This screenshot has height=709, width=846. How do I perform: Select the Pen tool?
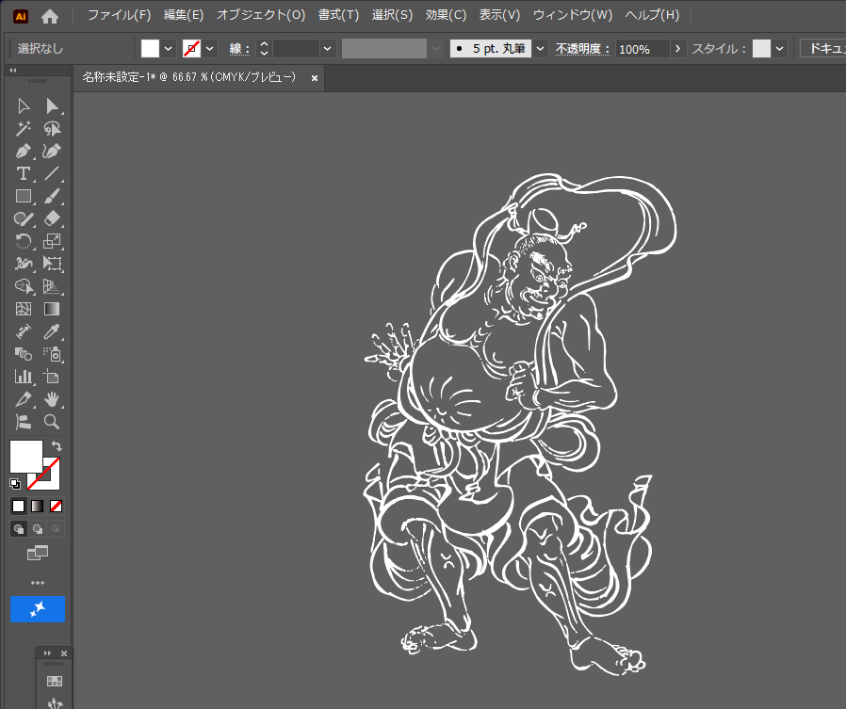(x=24, y=152)
